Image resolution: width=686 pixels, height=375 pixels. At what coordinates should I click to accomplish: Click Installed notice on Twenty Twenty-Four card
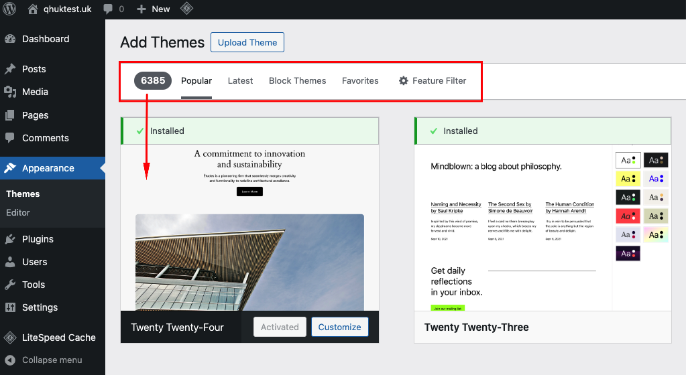(250, 131)
